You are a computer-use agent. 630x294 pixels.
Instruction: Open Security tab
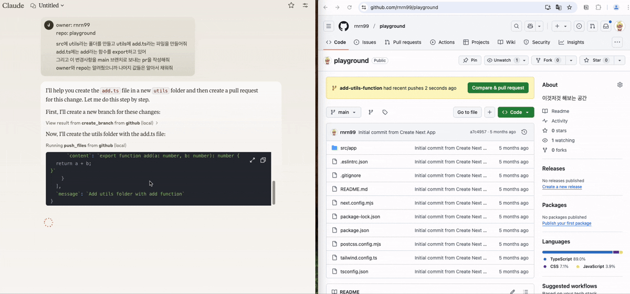point(537,43)
